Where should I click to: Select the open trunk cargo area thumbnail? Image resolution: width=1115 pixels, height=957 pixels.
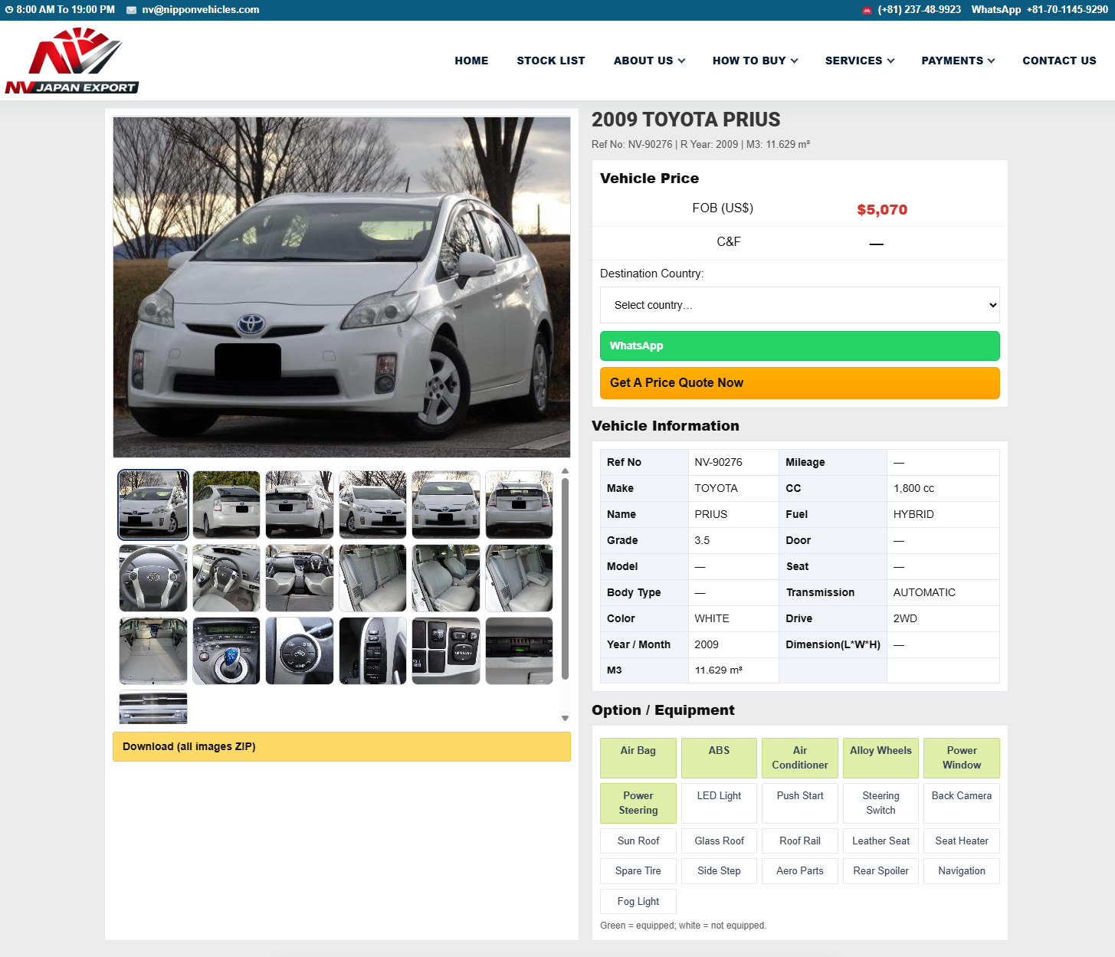(153, 651)
